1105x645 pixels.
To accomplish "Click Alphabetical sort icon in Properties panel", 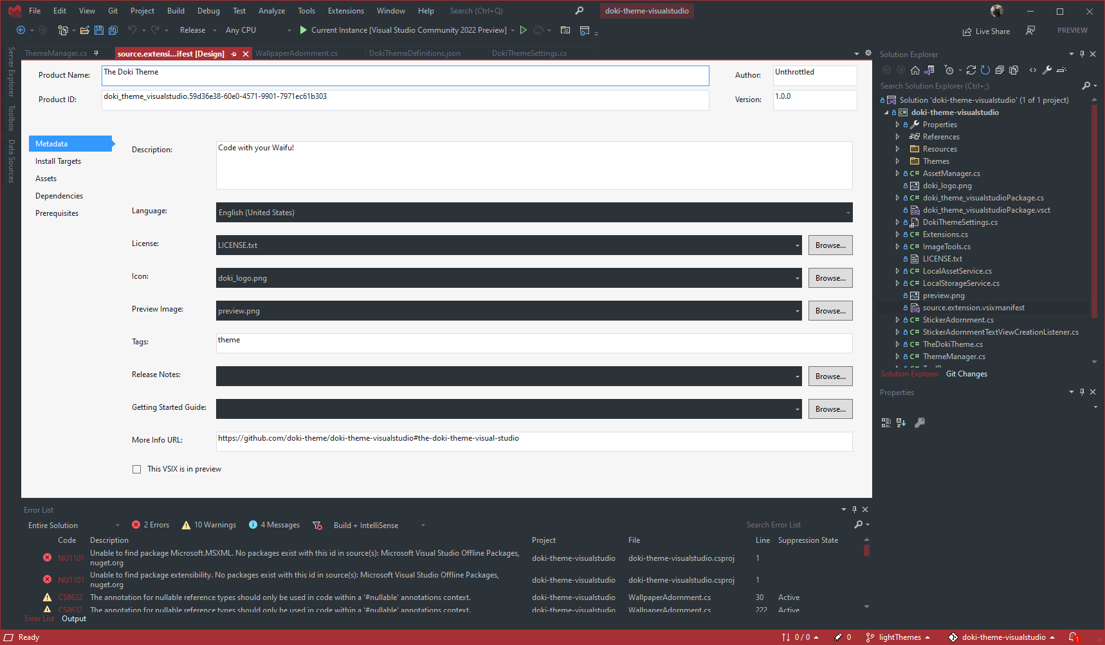I will pos(901,423).
